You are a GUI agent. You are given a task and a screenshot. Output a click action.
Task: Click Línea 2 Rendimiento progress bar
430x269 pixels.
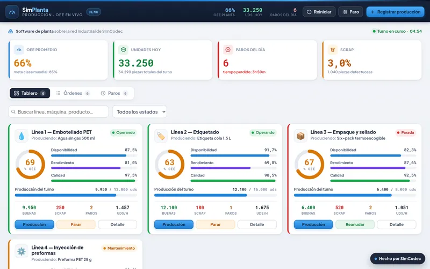point(233,168)
